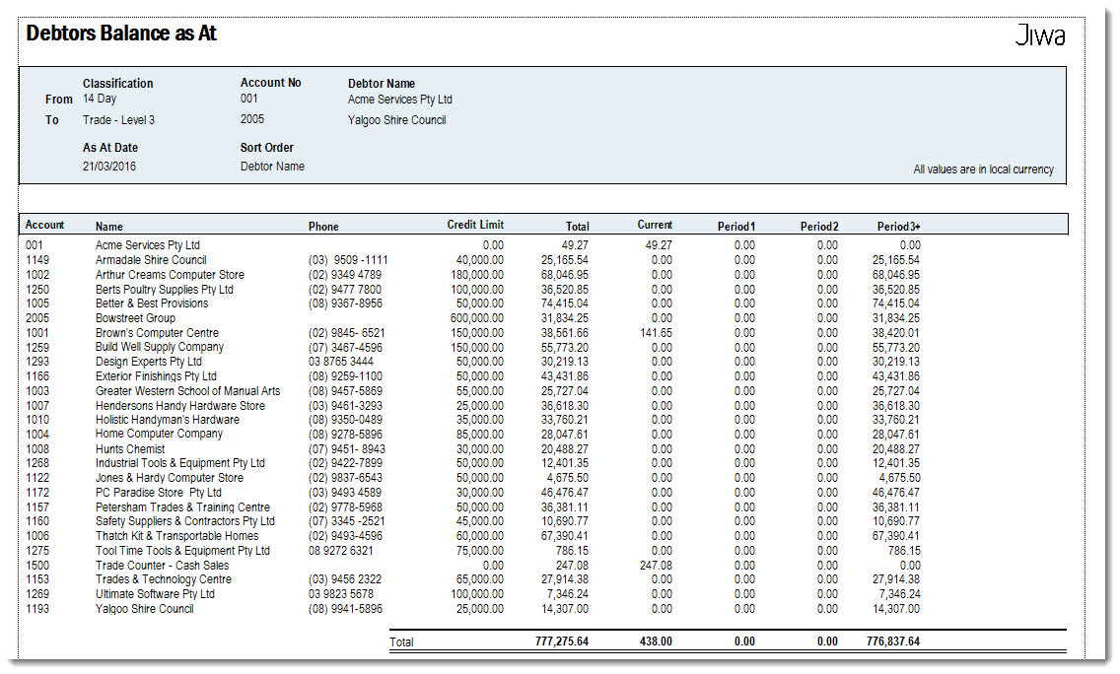Click 'Petersham Trades & Training Centre'
Image resolution: width=1120 pixels, height=674 pixels.
(x=182, y=506)
